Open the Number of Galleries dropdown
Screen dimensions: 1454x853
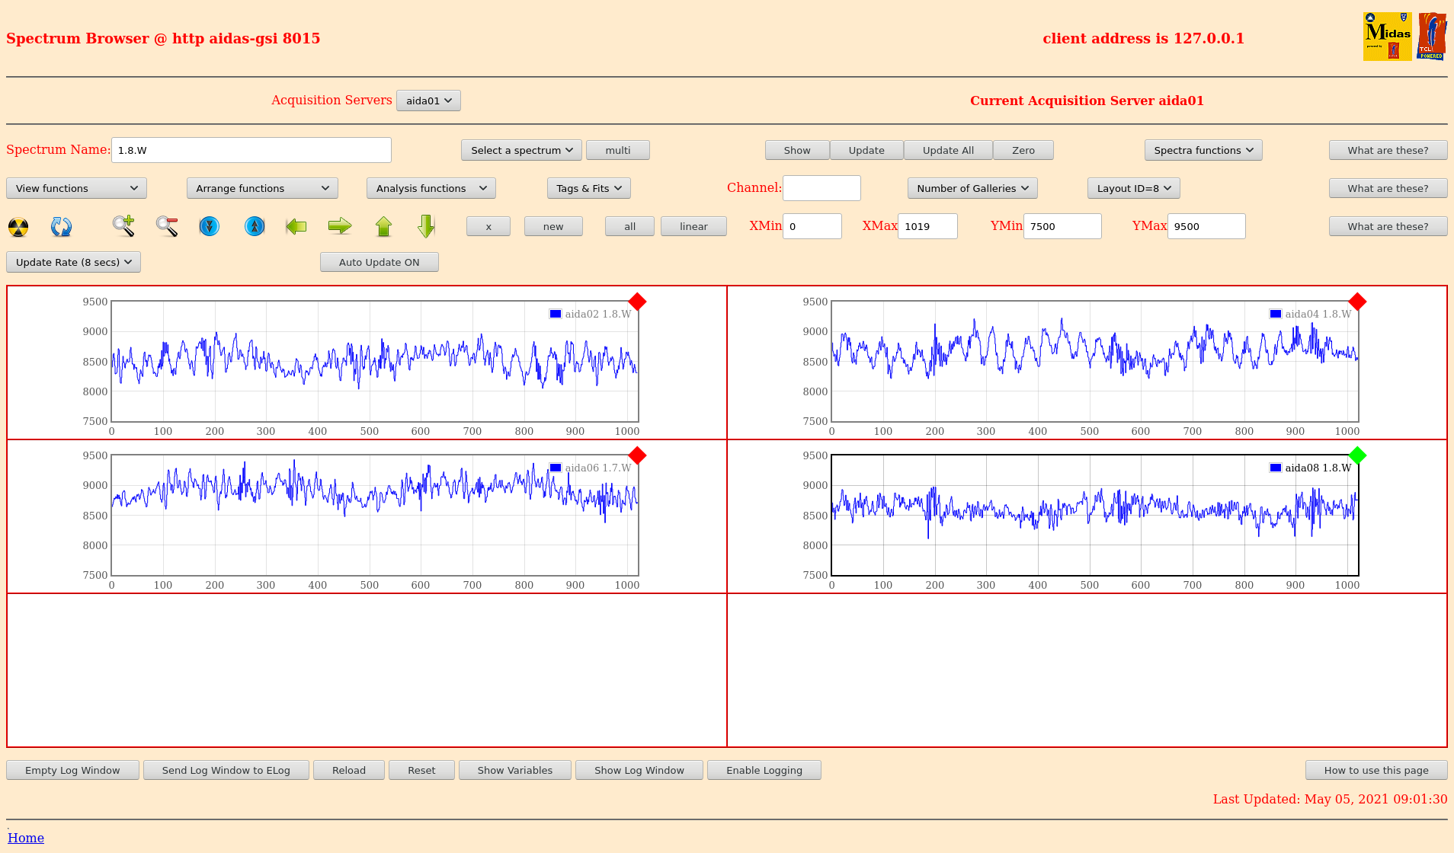click(x=972, y=188)
